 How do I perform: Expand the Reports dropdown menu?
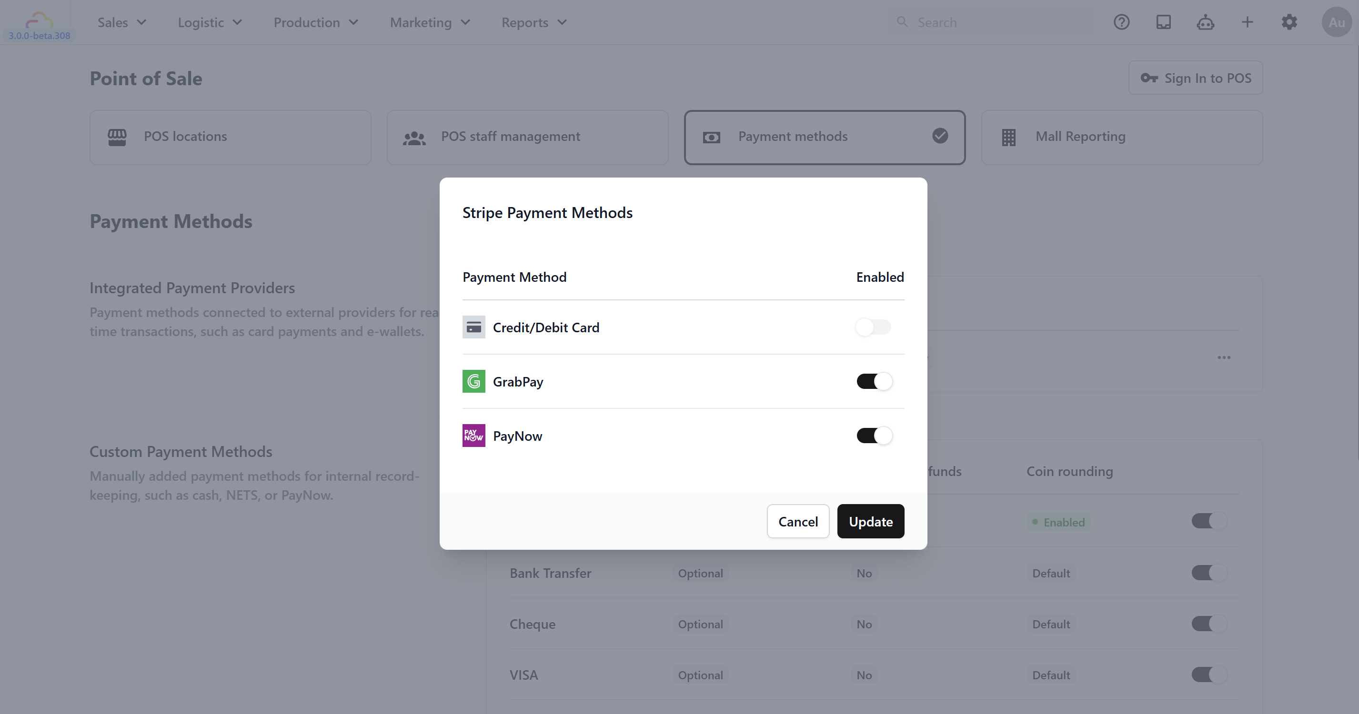(534, 22)
